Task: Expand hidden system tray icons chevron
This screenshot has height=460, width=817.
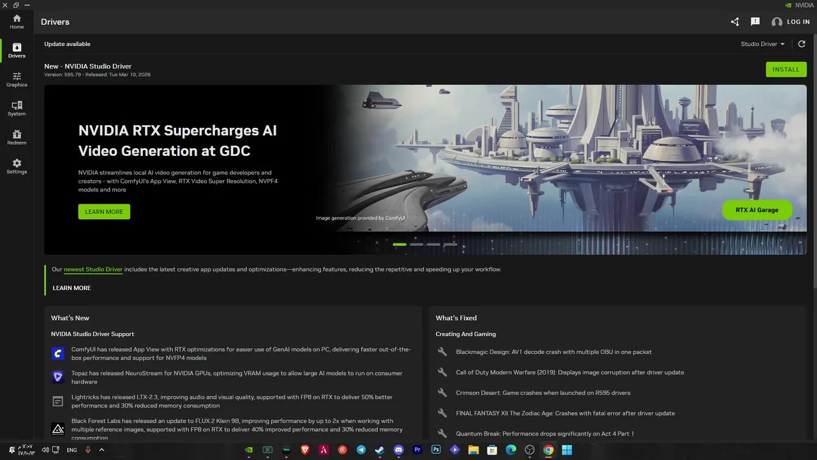Action: pyautogui.click(x=101, y=450)
